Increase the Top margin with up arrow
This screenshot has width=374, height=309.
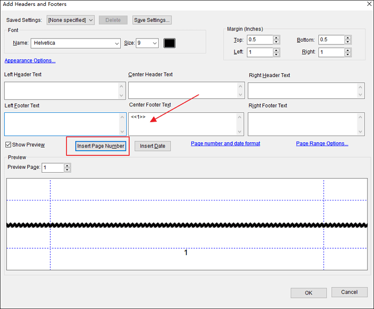276,37
